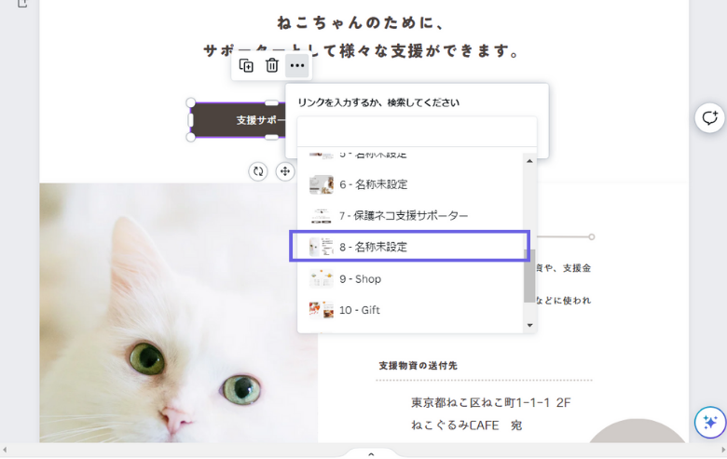The image size is (727, 459).
Task: Choose 8 - 名称未設定 in the link list
Action: tap(410, 247)
